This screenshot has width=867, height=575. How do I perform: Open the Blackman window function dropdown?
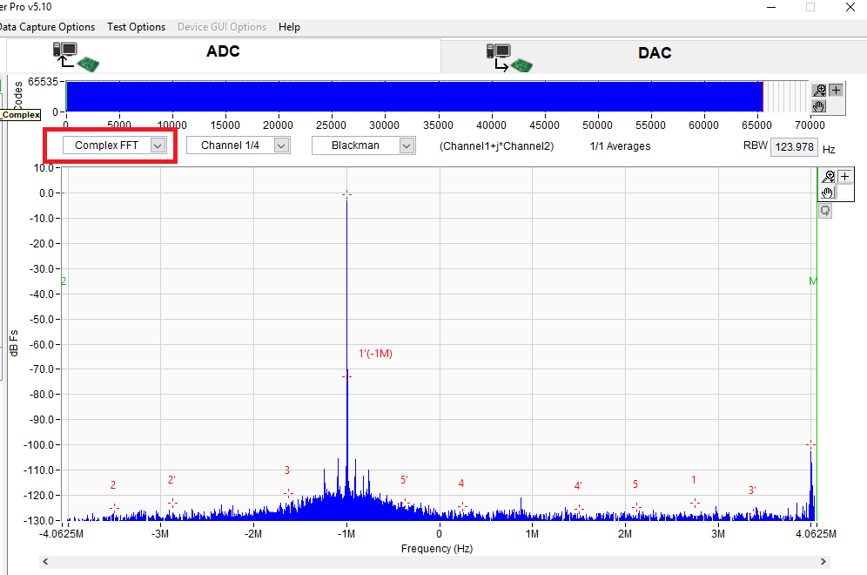(x=363, y=145)
